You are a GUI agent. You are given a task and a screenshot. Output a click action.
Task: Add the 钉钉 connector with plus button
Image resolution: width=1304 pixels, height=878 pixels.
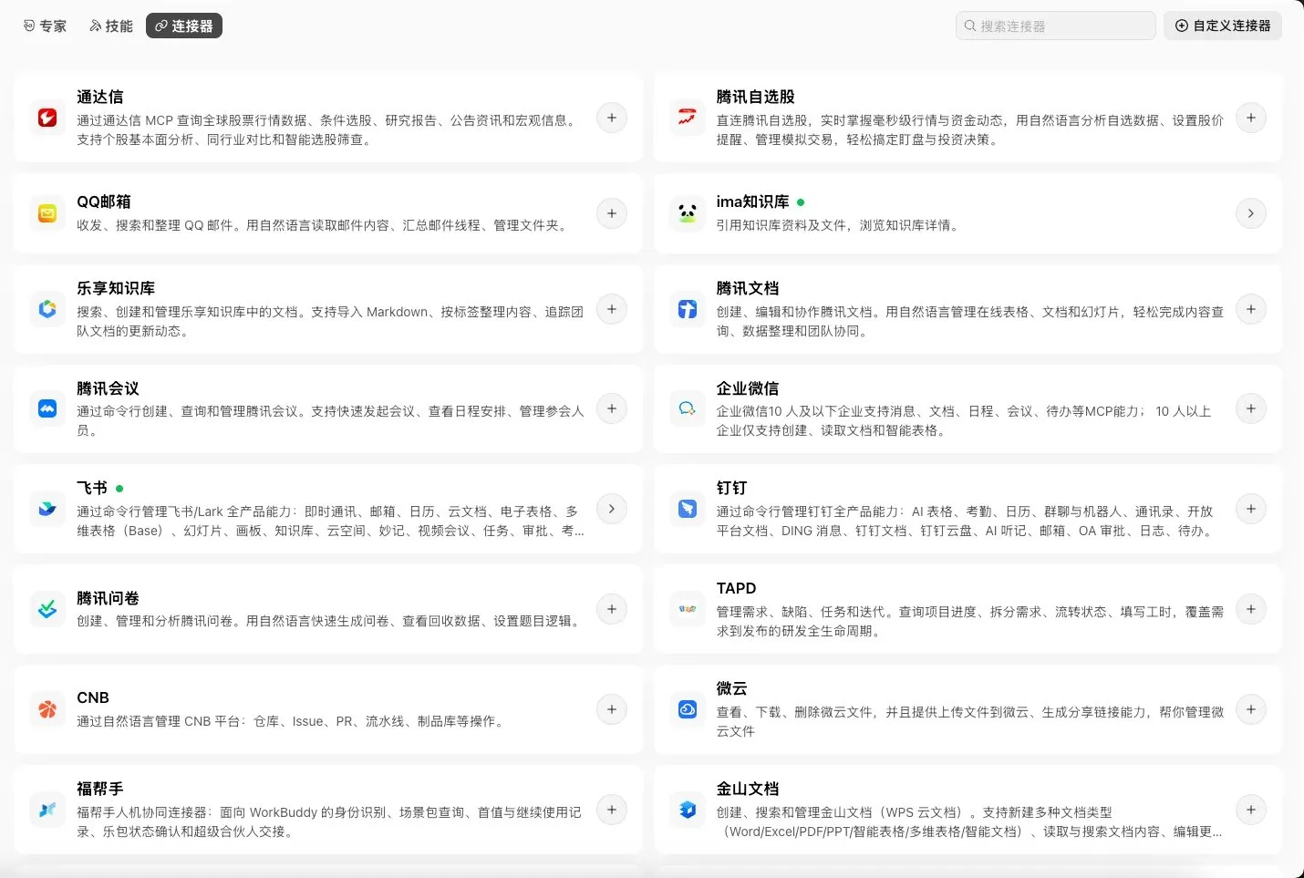coord(1251,509)
